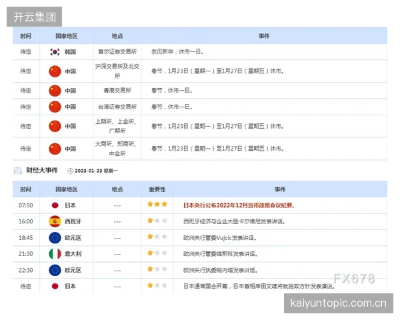Click the 21:30 time cell

[x=26, y=254]
